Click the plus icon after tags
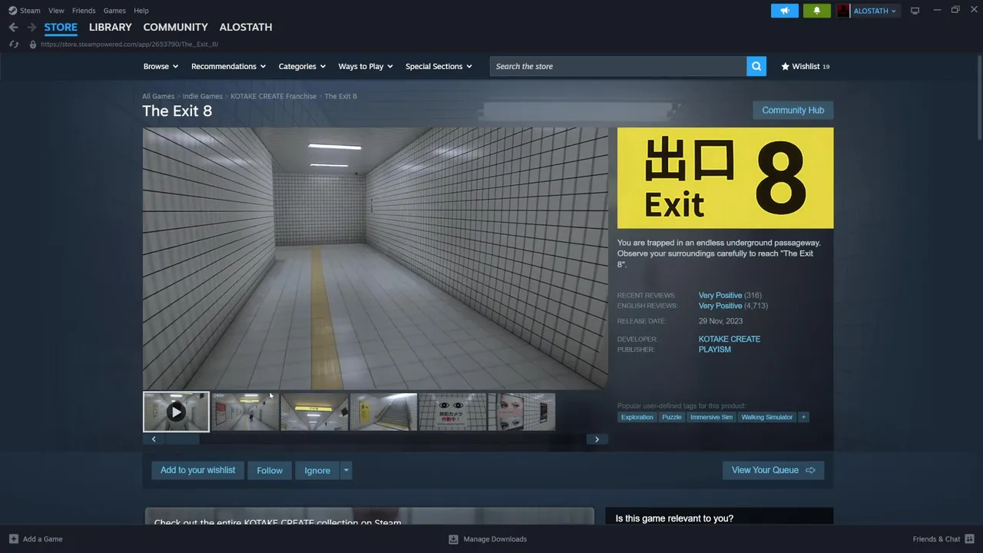The width and height of the screenshot is (983, 553). (803, 417)
